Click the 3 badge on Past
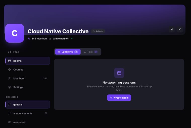 click(x=96, y=52)
